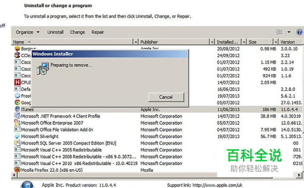Screen dimensions: 304x188
Task: Click the Microsoft .NET Framework 4 icon
Action: (x=17, y=116)
